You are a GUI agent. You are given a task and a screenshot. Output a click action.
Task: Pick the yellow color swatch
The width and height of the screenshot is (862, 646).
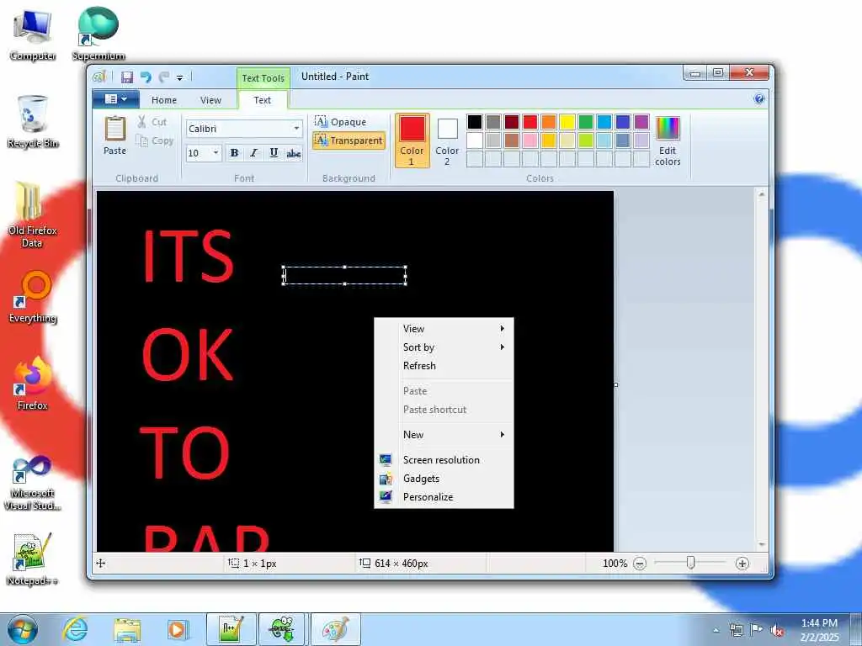567,122
